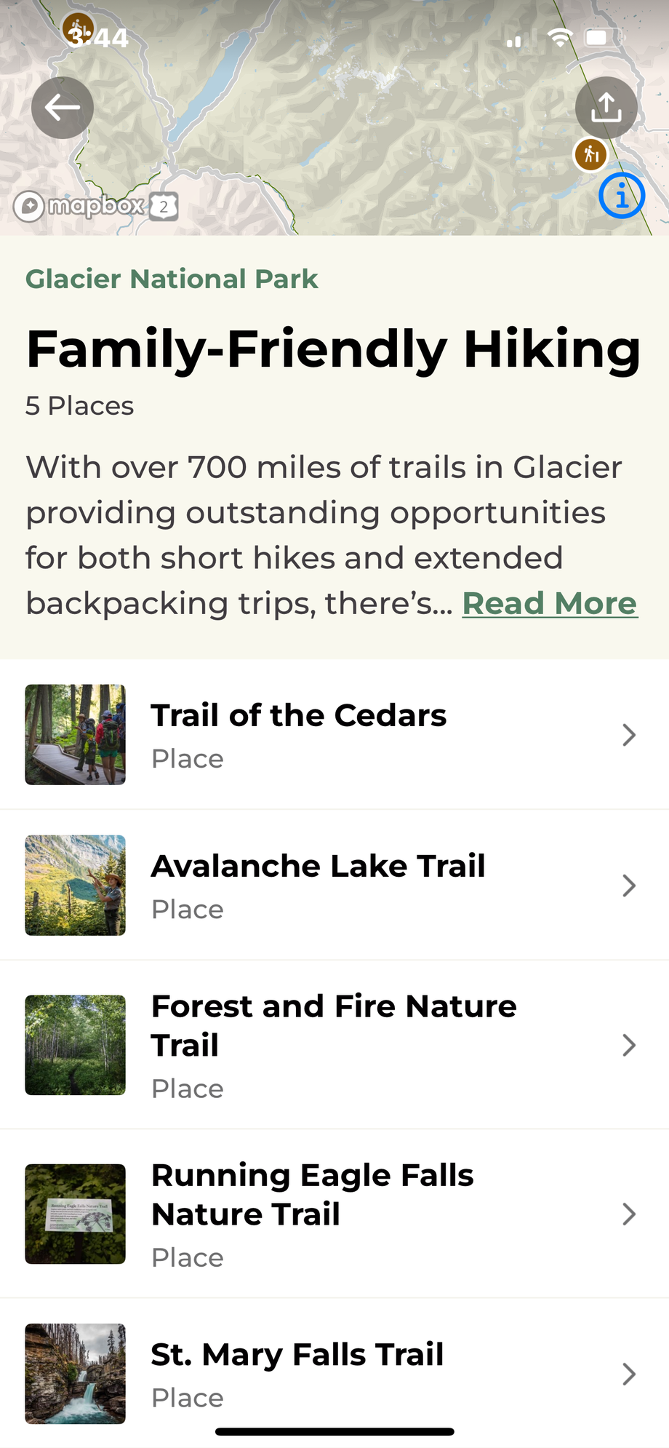Image resolution: width=669 pixels, height=1448 pixels.
Task: Tap Glacier National Park link
Action: click(x=172, y=279)
